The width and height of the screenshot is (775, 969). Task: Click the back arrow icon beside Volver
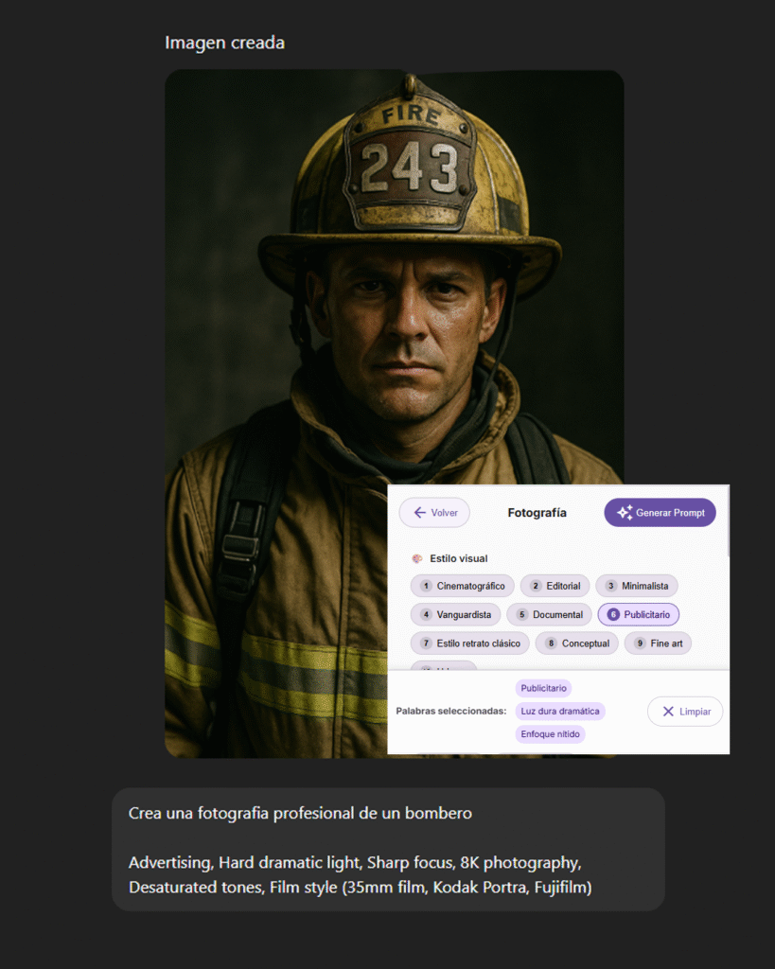[x=419, y=512]
